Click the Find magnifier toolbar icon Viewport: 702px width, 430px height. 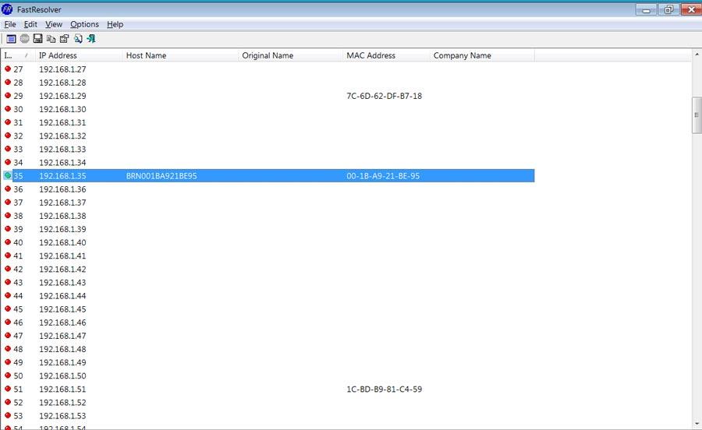point(78,39)
